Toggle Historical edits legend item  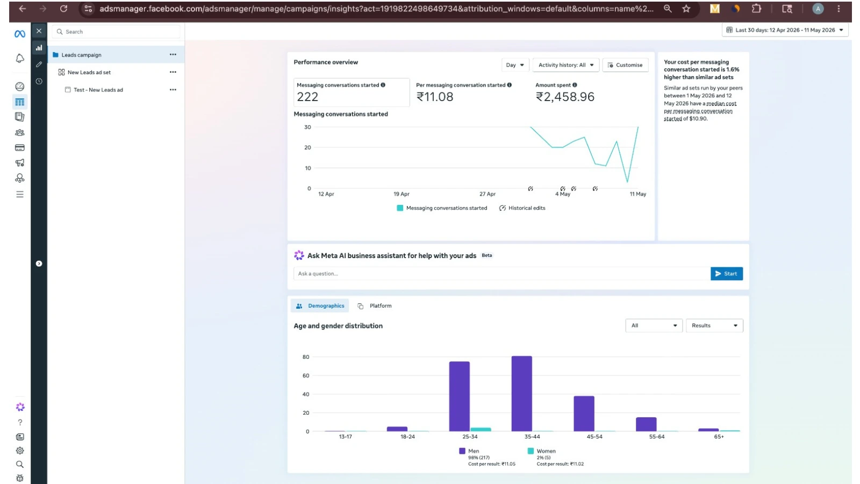point(522,208)
